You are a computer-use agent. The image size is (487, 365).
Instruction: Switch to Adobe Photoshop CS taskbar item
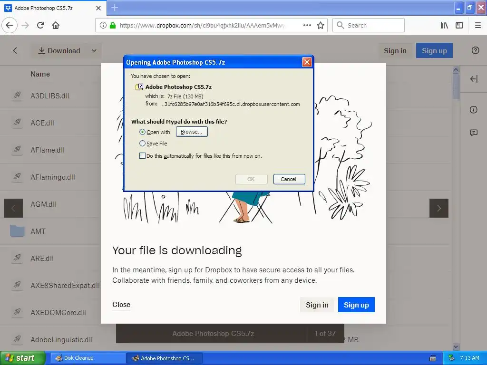[165, 358]
